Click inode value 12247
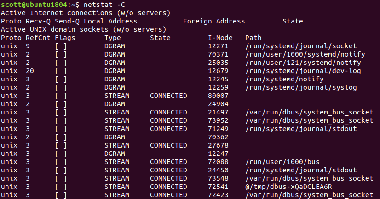 tap(218, 154)
